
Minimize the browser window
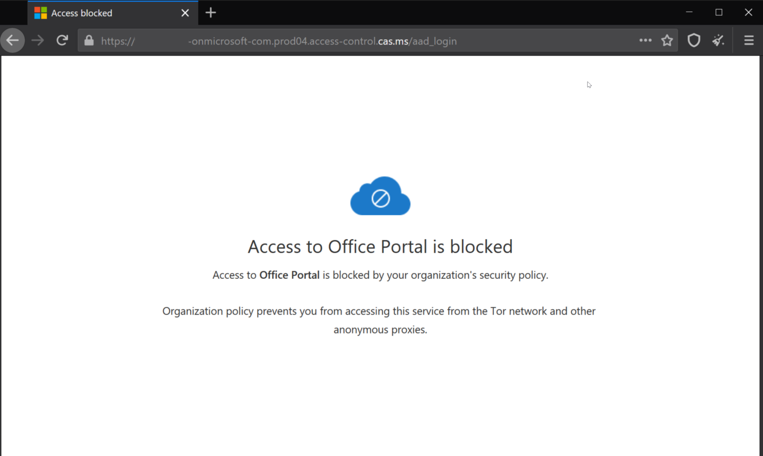(x=689, y=12)
